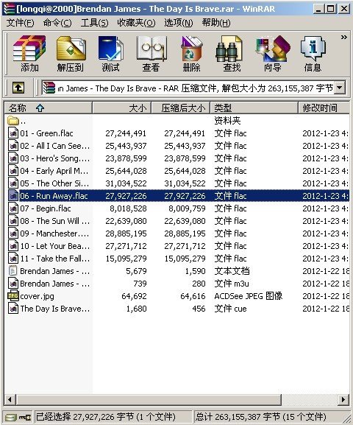This screenshot has height=425, width=353.
Task: Click the ACDSee JPEG 图像 type cell
Action: 249,296
